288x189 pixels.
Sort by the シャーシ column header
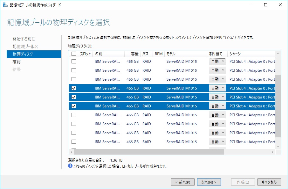251,54
